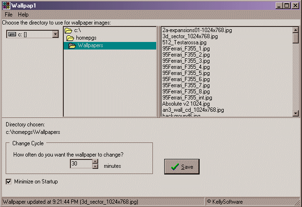Minimize the Wallpap1 window

point(279,6)
